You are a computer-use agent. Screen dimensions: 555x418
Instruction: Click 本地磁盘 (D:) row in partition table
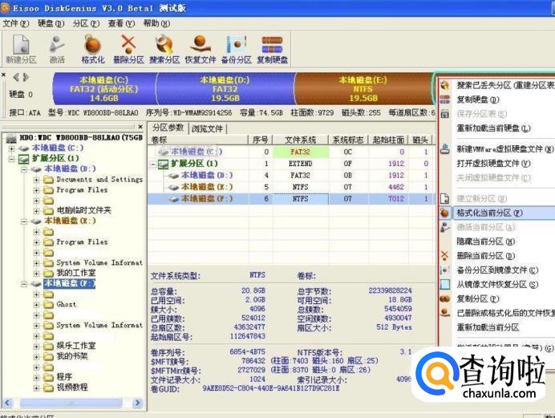click(x=290, y=175)
